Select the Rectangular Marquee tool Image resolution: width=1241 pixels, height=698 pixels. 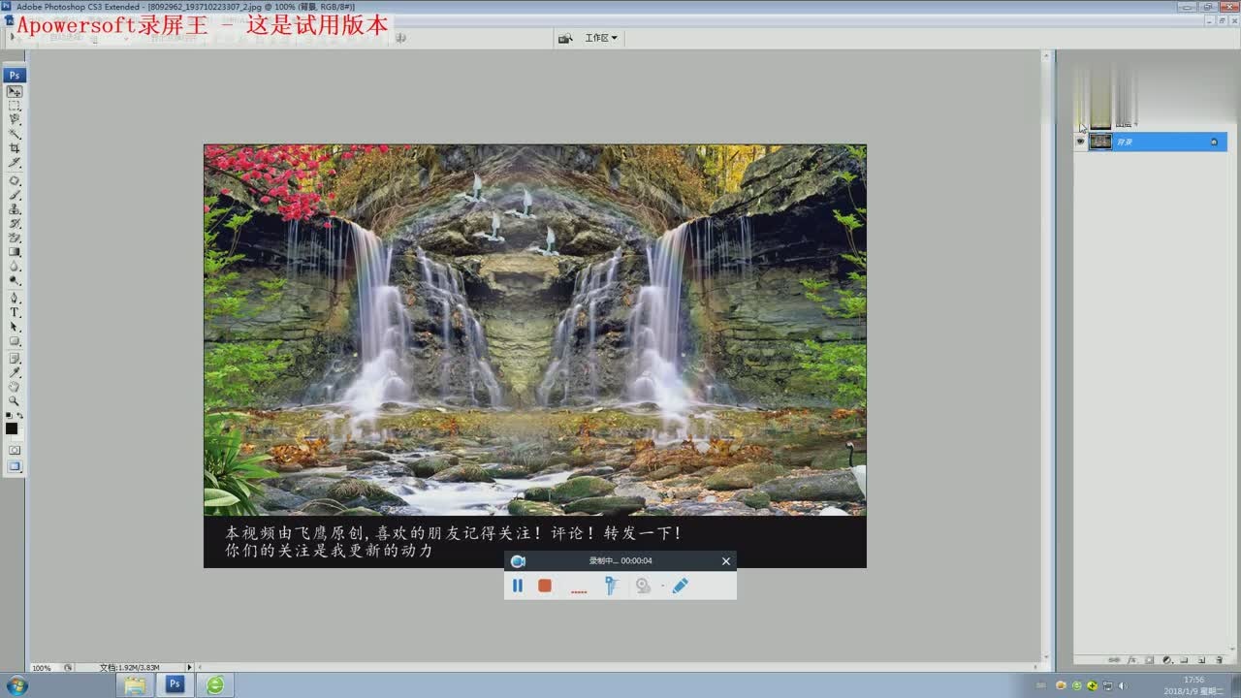pyautogui.click(x=15, y=106)
